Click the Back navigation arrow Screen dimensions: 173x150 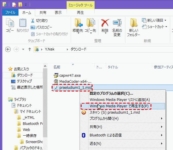coord(8,49)
